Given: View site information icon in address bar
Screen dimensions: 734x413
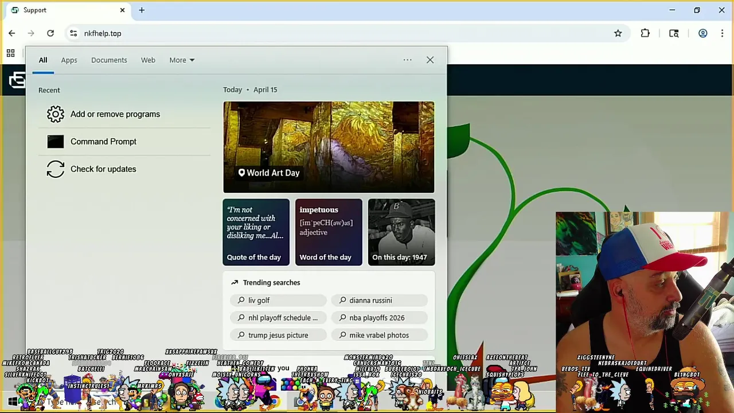Looking at the screenshot, I should click(73, 33).
